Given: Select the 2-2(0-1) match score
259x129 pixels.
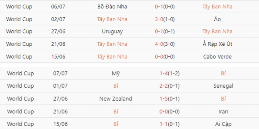Looking at the screenshot, I should [x=169, y=86].
